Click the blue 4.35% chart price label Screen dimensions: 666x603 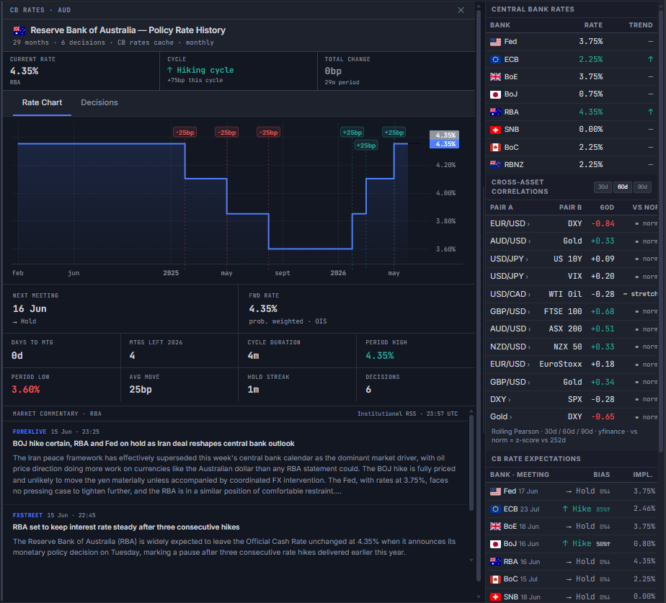click(444, 144)
